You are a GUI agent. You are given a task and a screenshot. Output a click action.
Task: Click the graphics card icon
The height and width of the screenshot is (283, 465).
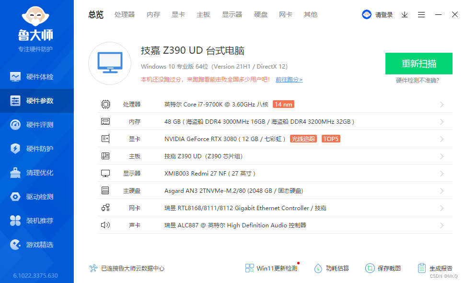tap(105, 139)
